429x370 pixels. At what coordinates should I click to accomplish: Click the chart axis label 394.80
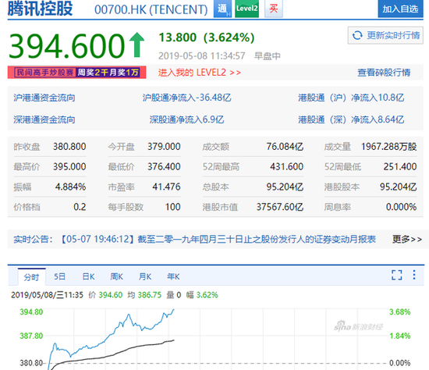pos(31,312)
